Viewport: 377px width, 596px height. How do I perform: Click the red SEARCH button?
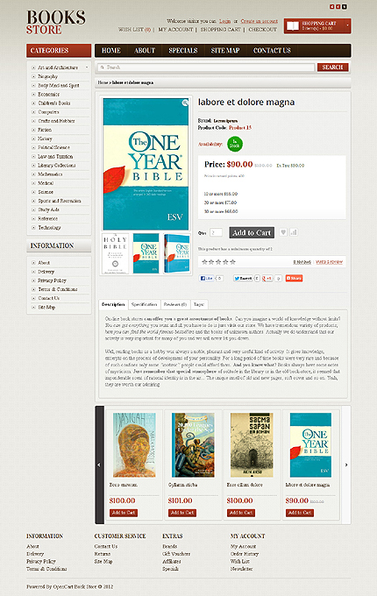pyautogui.click(x=332, y=67)
